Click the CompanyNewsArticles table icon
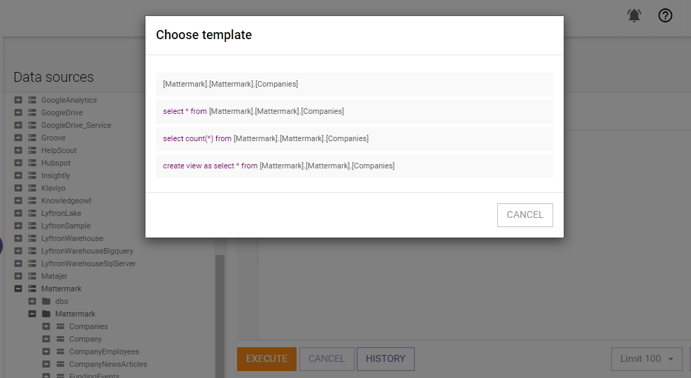This screenshot has width=691, height=378. point(60,364)
